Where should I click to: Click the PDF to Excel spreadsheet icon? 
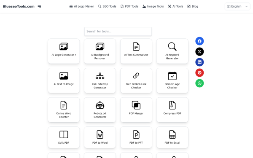pos(172,134)
